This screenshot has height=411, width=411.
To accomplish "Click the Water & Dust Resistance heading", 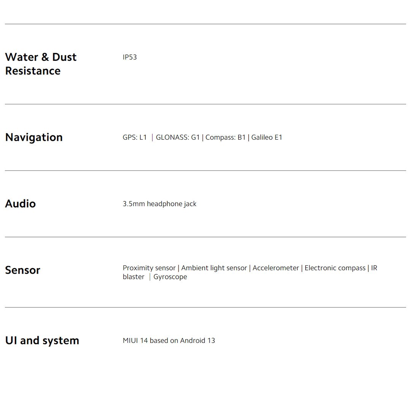I will 41,64.
